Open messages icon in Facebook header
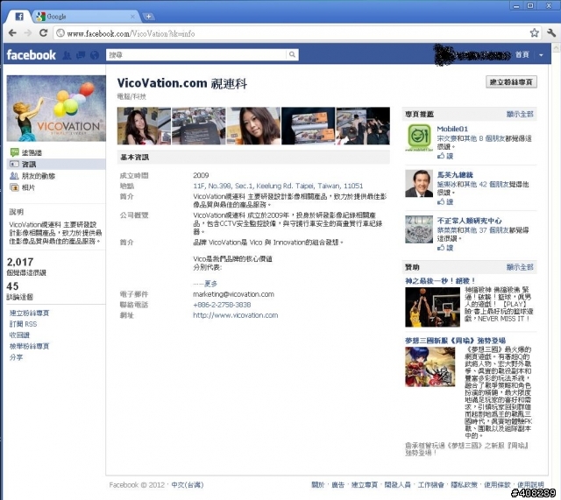561x500 pixels. [x=81, y=55]
